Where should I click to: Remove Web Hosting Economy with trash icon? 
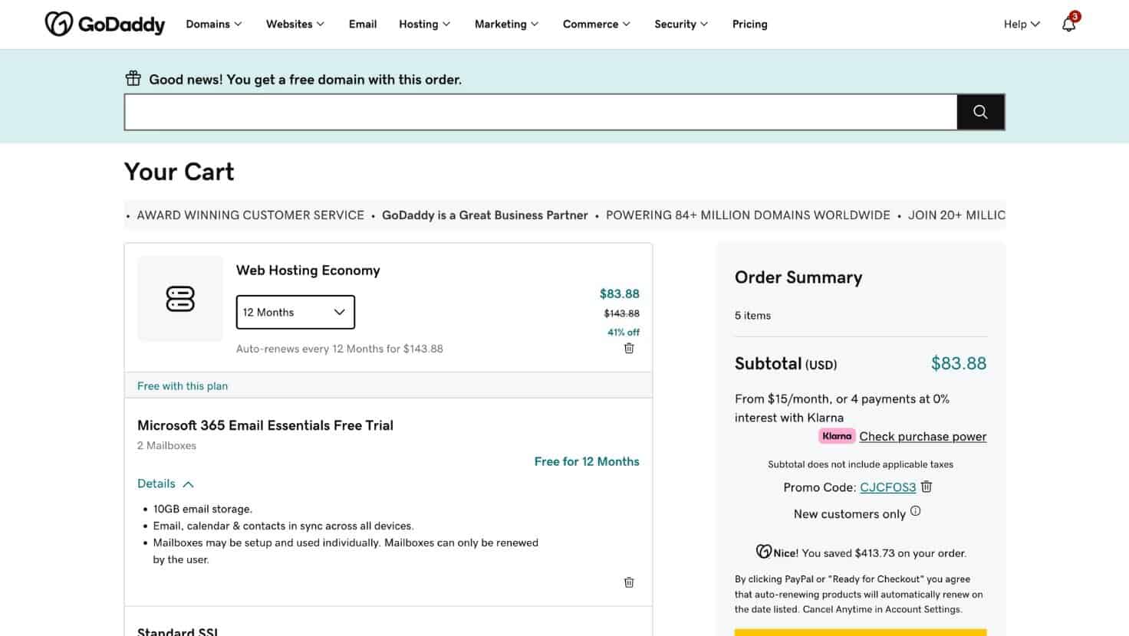pos(629,348)
